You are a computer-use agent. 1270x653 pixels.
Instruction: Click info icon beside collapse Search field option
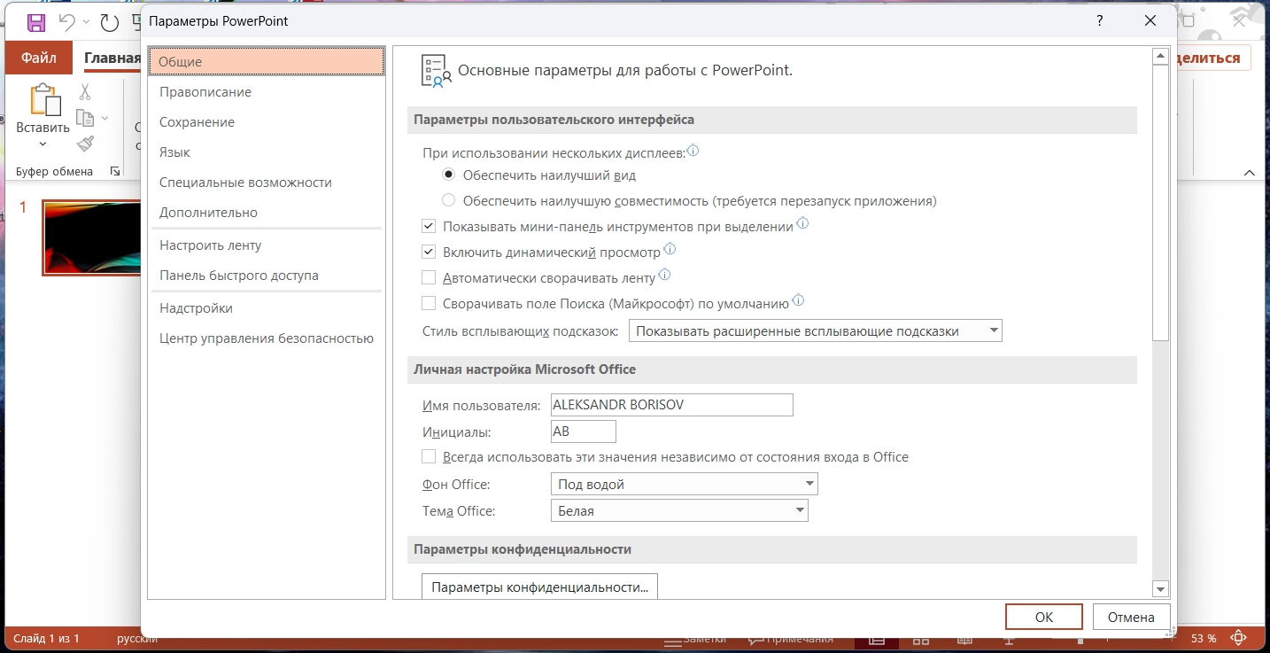click(x=798, y=301)
